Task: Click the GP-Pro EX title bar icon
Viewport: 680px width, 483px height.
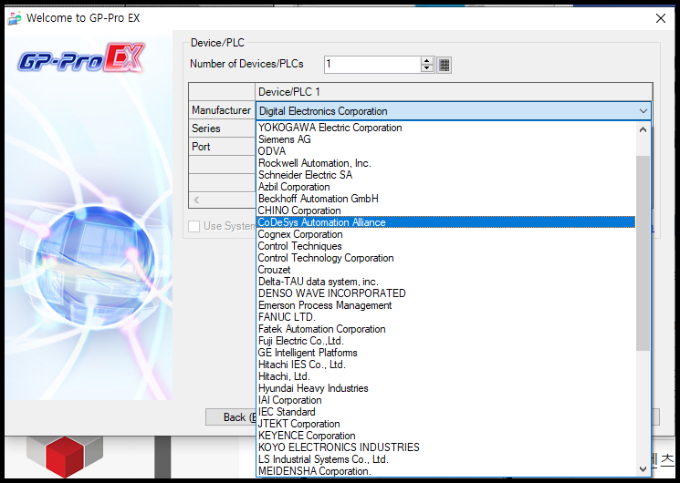Action: point(15,18)
